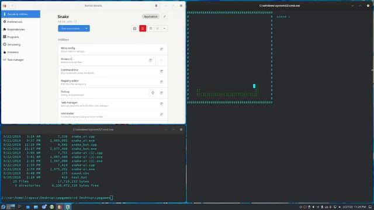Click the Run executable button
374x210 pixels.
[x=71, y=29]
